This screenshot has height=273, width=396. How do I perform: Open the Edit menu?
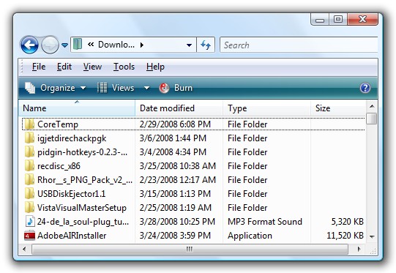coord(64,67)
